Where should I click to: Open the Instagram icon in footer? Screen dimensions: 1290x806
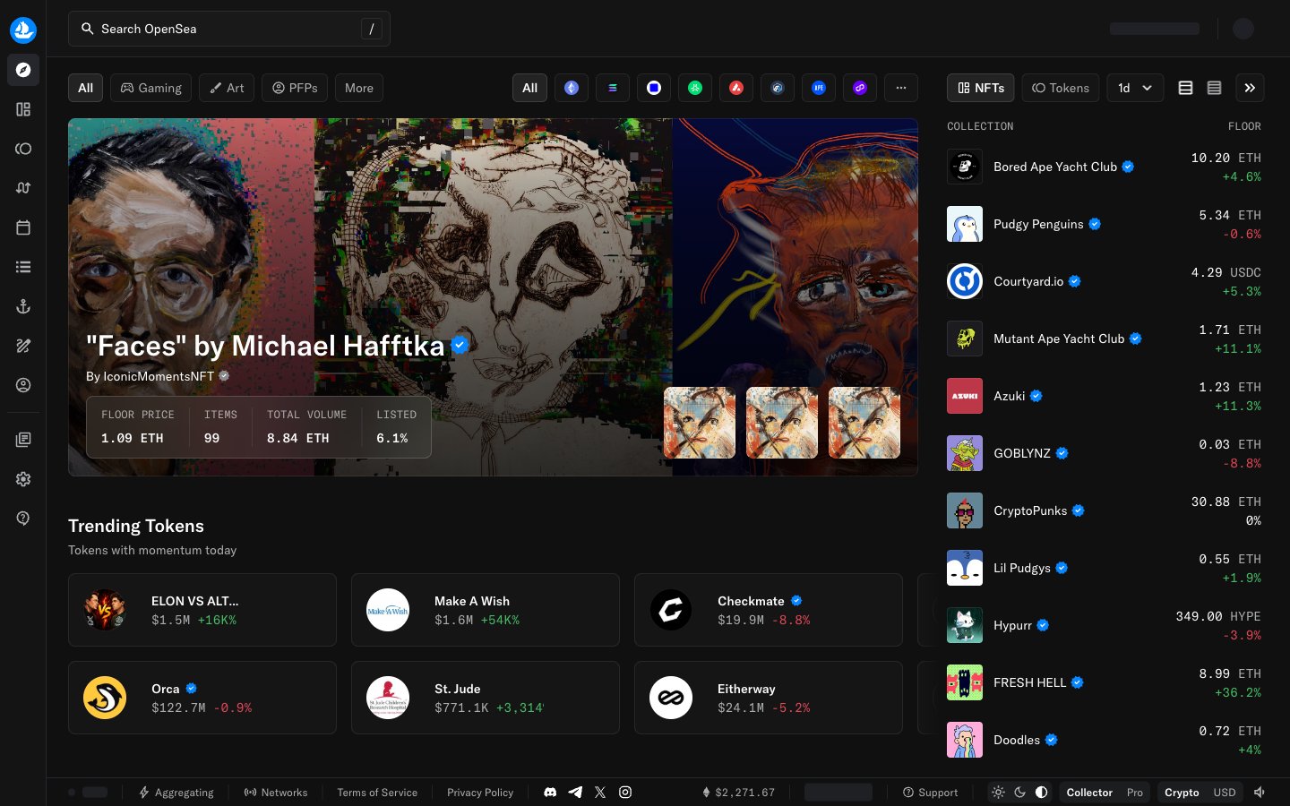point(625,793)
